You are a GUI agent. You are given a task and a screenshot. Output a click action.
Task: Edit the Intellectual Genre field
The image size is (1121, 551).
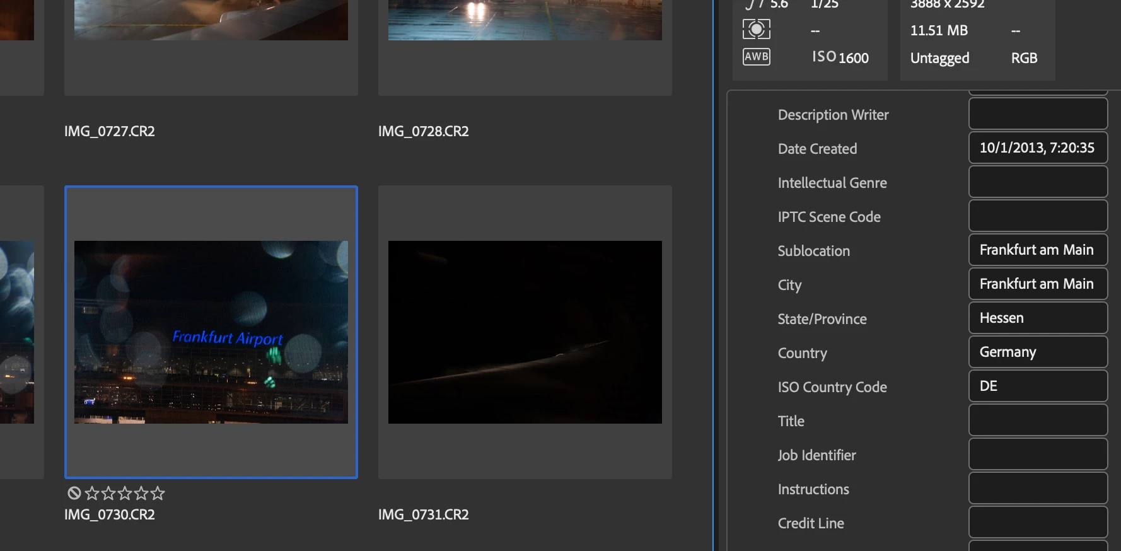1038,182
